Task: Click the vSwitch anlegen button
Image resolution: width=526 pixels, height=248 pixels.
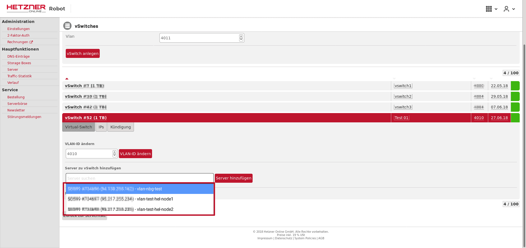Action: [x=83, y=54]
